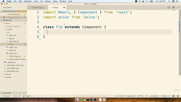Open the File menu
The height and width of the screenshot is (102, 181).
click(x=15, y=1)
